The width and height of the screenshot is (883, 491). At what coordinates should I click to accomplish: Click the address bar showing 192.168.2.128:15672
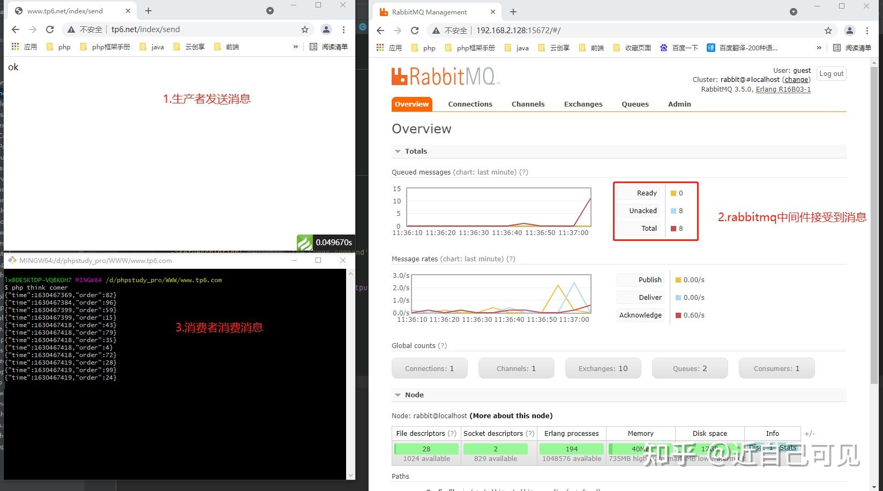[518, 31]
